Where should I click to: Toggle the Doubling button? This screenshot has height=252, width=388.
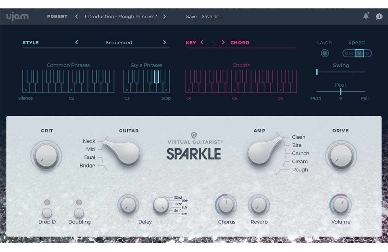(79, 213)
